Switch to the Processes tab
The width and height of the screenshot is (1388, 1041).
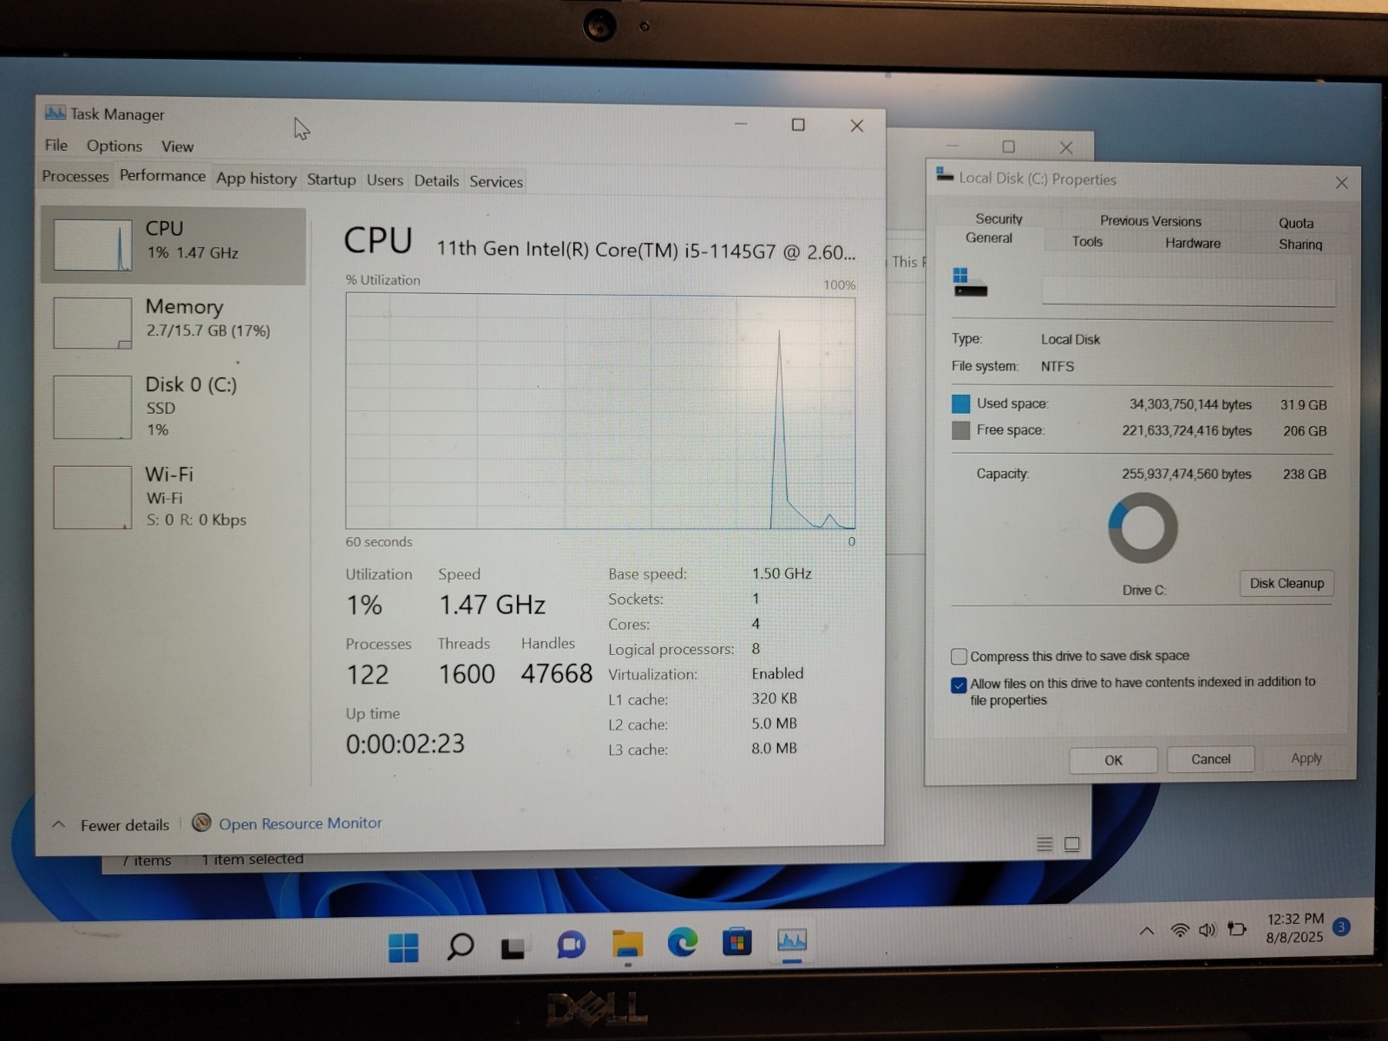tap(75, 176)
